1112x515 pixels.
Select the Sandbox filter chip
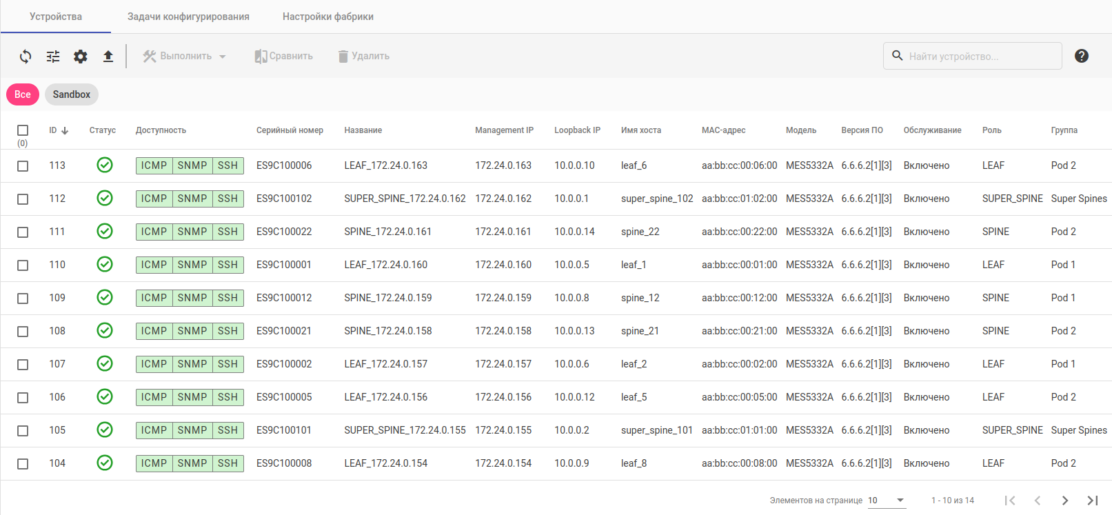(x=72, y=94)
